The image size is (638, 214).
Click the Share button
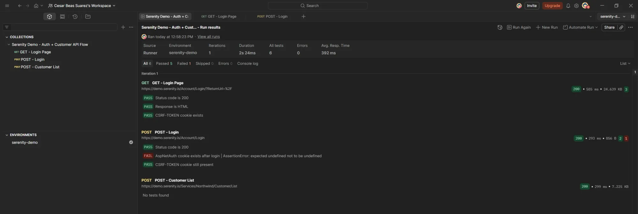pyautogui.click(x=609, y=27)
